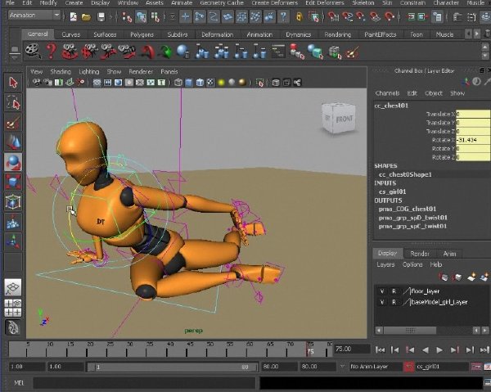Switch to the Render layer tab
Image resolution: width=491 pixels, height=392 pixels.
(420, 254)
